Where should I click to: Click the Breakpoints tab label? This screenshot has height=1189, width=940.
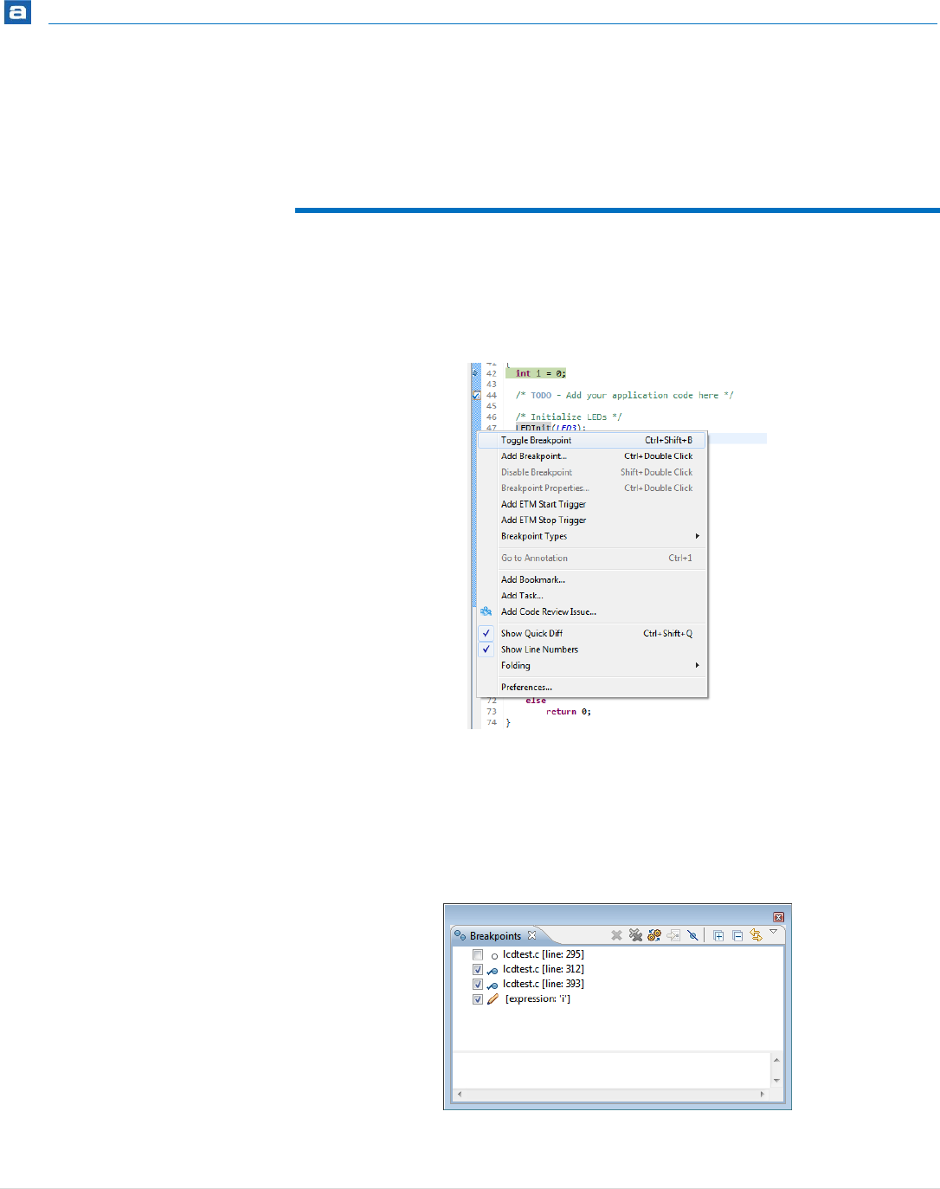coord(495,936)
